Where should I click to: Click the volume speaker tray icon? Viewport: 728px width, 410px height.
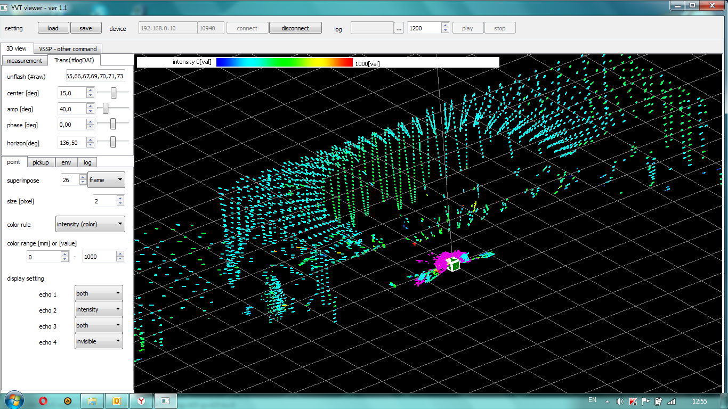pyautogui.click(x=619, y=401)
